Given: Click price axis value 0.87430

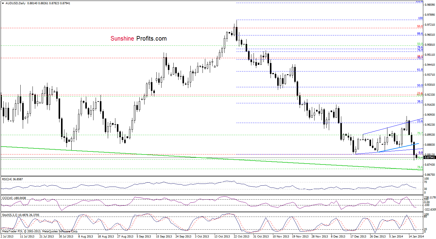Looking at the screenshot, I should pos(430,164).
